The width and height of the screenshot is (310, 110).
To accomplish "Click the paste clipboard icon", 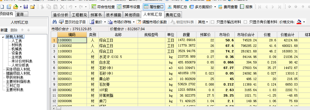I will click(x=55, y=7).
